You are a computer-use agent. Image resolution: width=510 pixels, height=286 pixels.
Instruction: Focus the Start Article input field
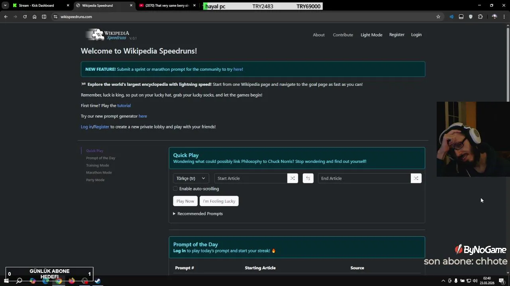tap(251, 178)
